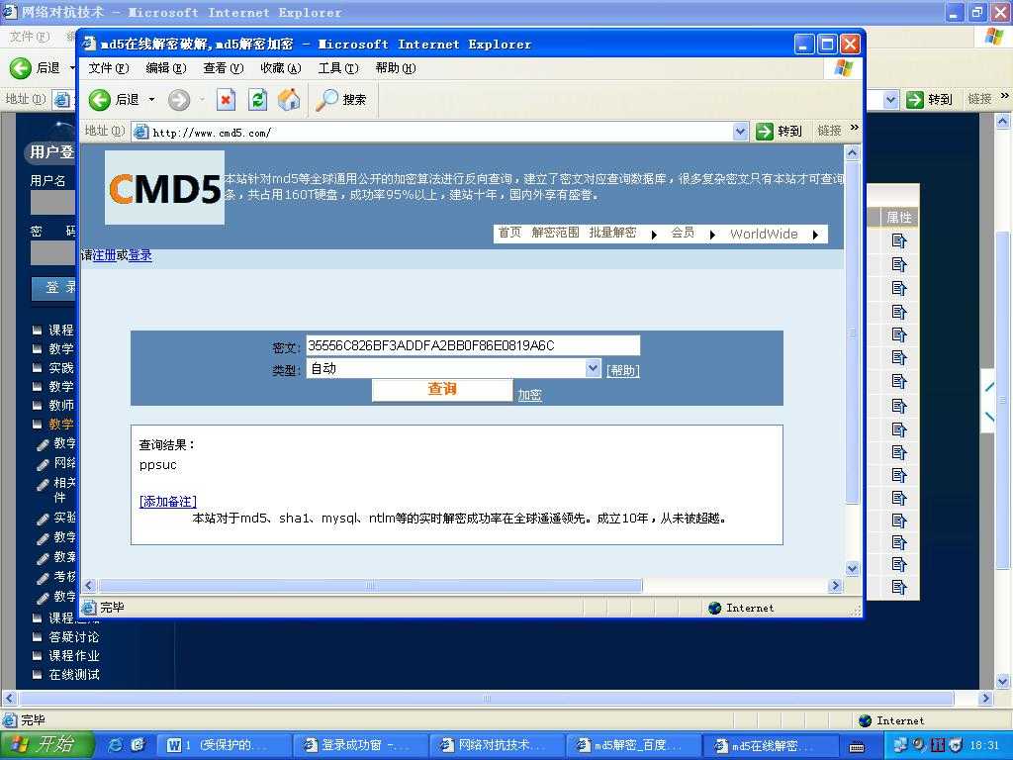Open the 查看 menu

pos(223,68)
